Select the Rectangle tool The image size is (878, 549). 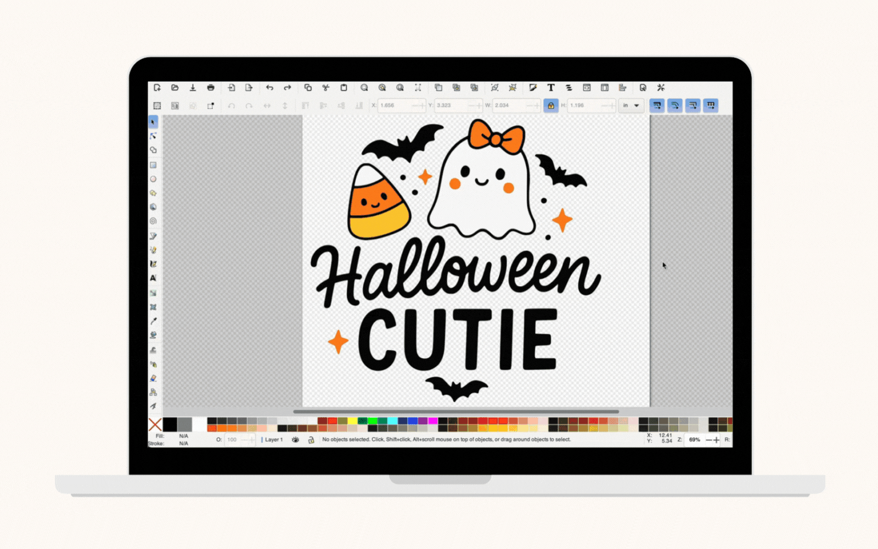point(153,165)
